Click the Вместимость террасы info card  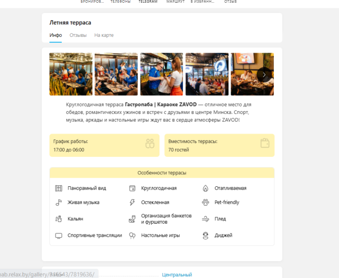point(220,146)
